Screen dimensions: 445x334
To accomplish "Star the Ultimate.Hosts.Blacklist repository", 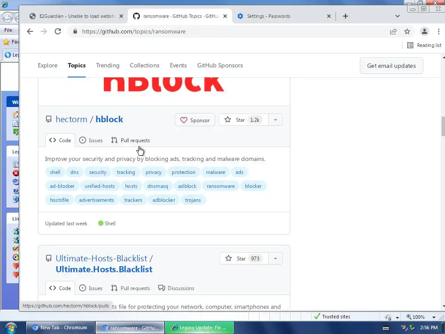I will (244, 258).
